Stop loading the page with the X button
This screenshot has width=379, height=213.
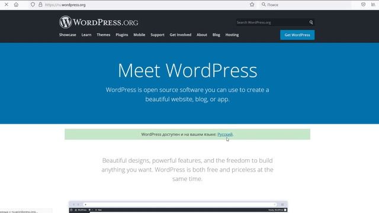pyautogui.click(x=7, y=4)
